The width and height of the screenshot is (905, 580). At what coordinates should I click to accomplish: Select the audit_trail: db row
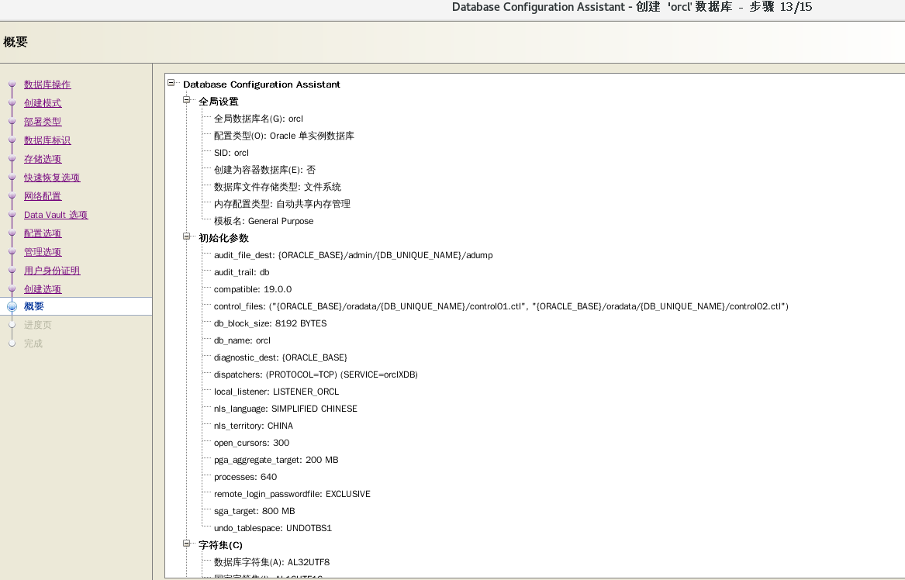(x=242, y=272)
